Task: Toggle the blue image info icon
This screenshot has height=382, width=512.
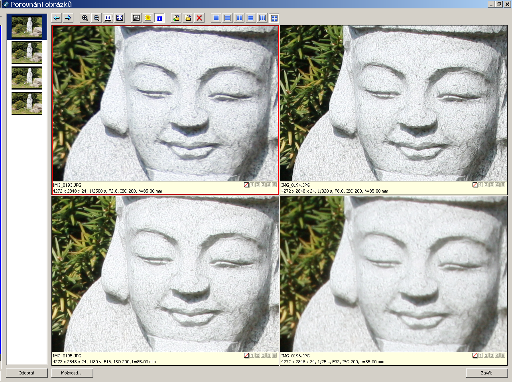Action: click(x=160, y=18)
